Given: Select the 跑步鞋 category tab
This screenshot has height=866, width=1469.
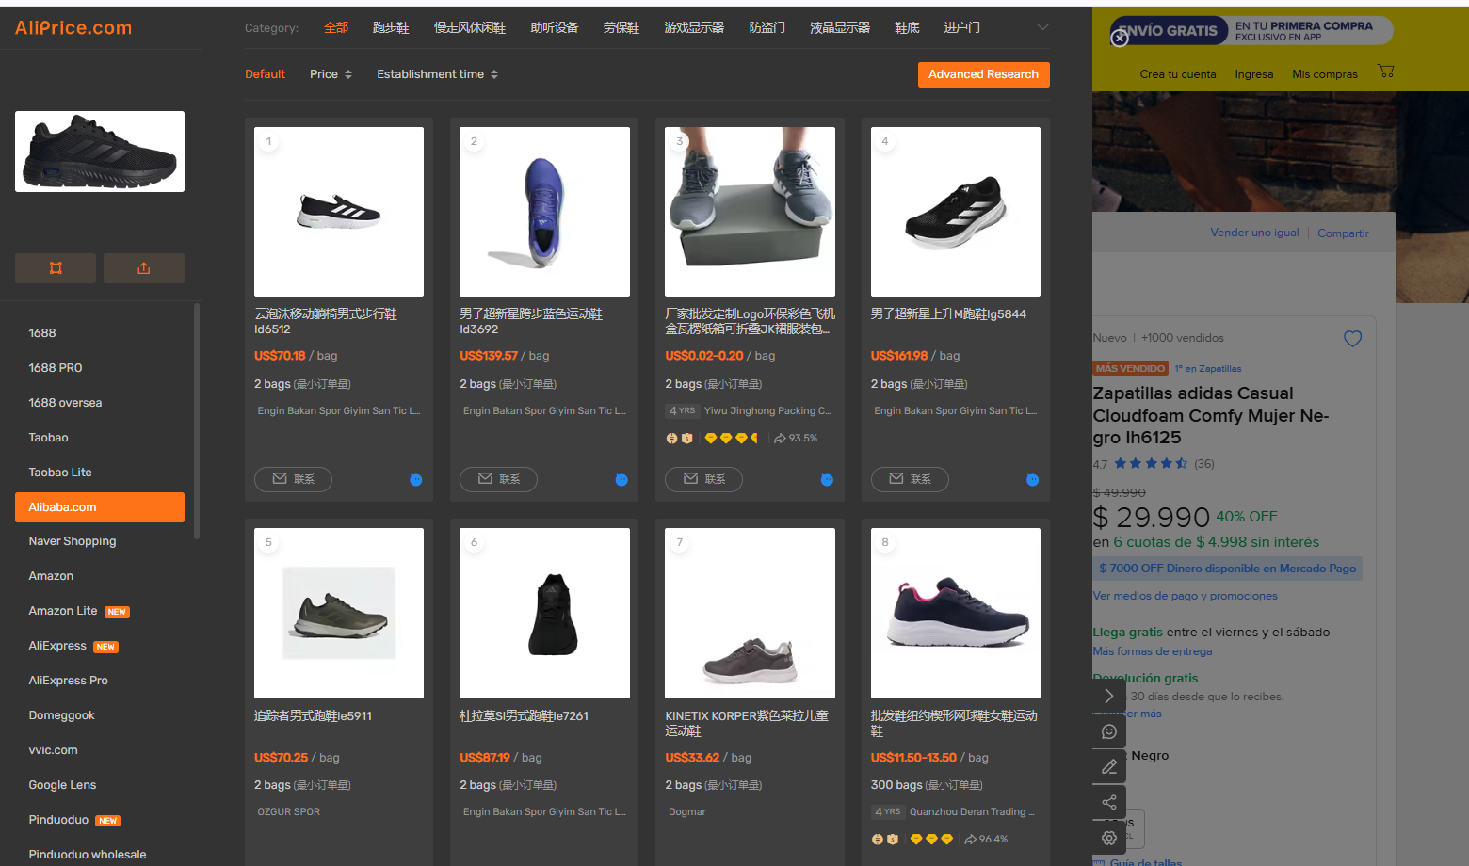Looking at the screenshot, I should [391, 28].
